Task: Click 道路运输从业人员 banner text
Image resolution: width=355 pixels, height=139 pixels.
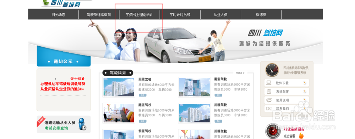Action: (x=60, y=123)
